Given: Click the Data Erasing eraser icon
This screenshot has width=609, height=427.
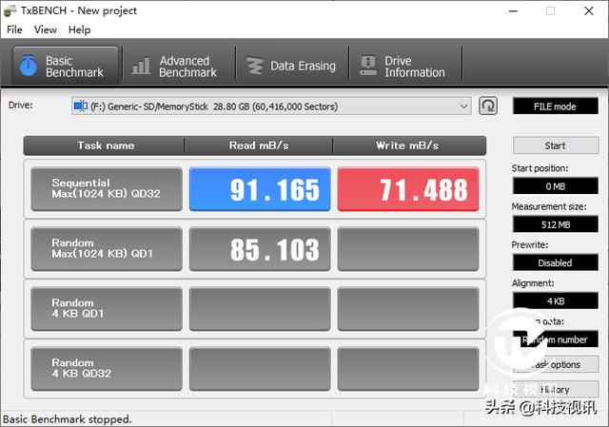Looking at the screenshot, I should [255, 66].
